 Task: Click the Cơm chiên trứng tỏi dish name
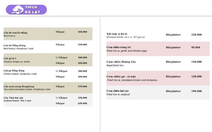119,48
